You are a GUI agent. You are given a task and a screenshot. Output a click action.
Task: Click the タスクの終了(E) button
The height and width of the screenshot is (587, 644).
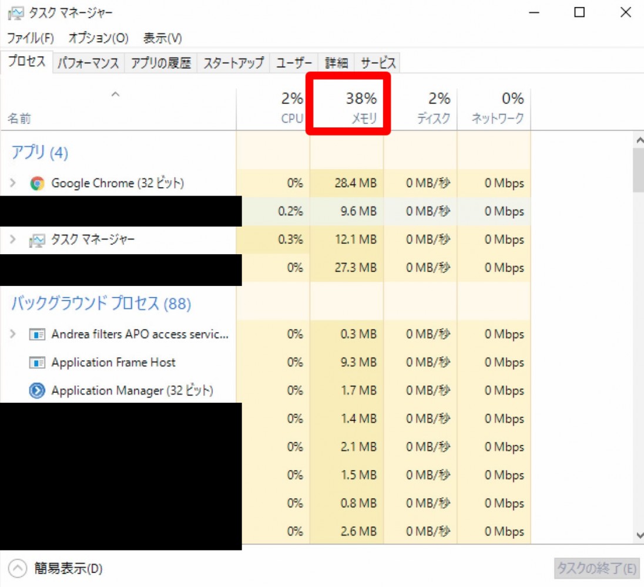(596, 569)
